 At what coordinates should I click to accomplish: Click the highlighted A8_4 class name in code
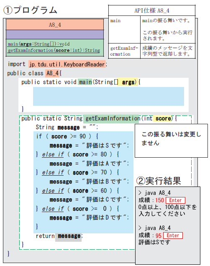point(52,73)
